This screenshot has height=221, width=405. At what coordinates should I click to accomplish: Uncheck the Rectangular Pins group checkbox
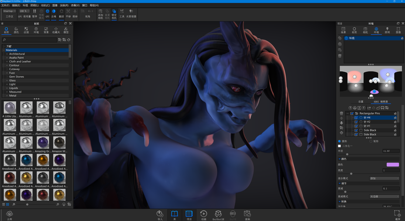click(352, 113)
